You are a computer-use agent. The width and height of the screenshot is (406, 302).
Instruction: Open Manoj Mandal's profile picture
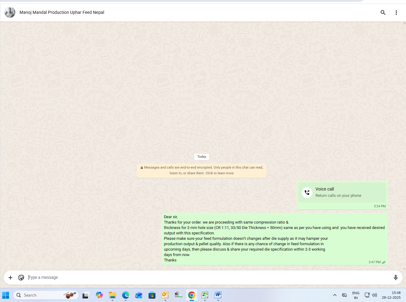coord(10,12)
